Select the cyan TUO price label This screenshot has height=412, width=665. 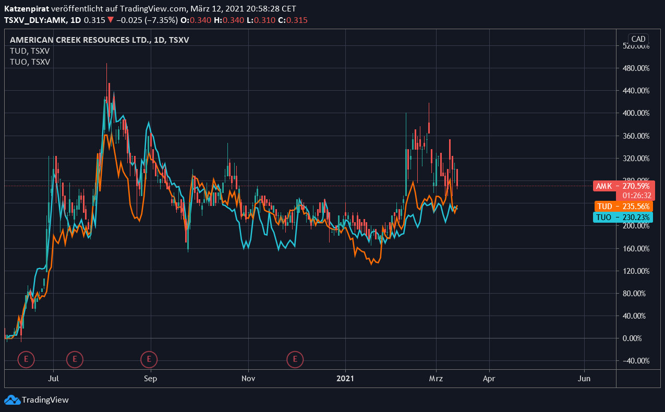pyautogui.click(x=623, y=217)
